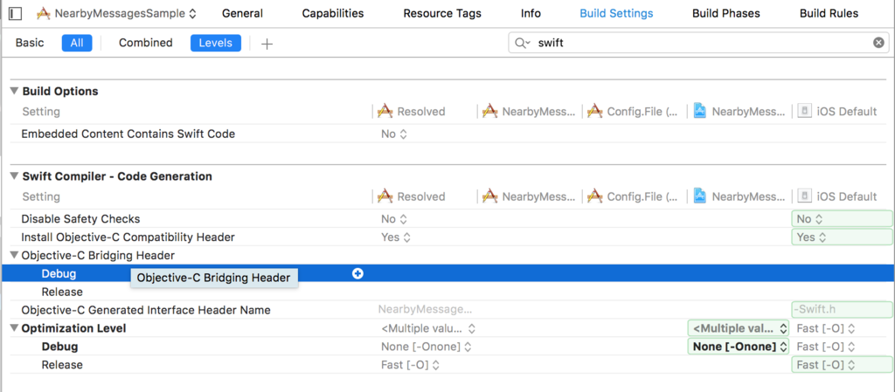Clear the swift search text
The image size is (895, 392).
coord(878,43)
